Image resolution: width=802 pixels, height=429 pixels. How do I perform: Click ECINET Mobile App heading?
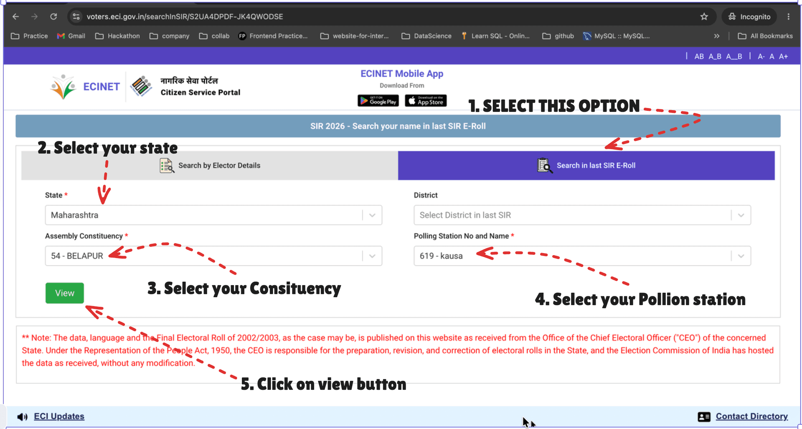[402, 74]
